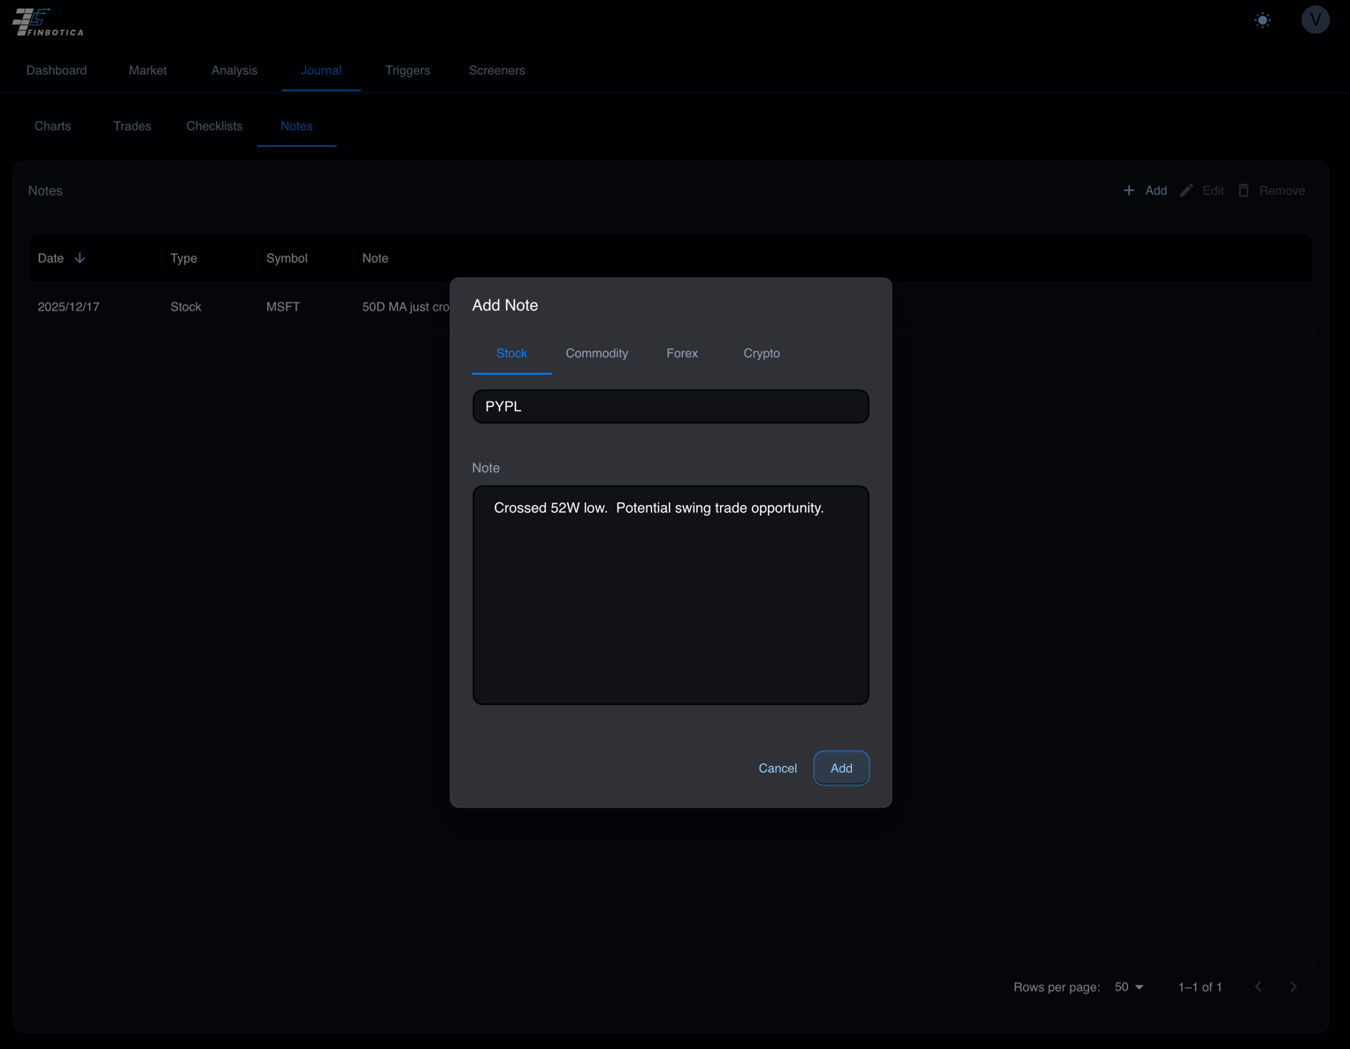Open the Triggers menu item
This screenshot has width=1350, height=1049.
[x=407, y=71]
